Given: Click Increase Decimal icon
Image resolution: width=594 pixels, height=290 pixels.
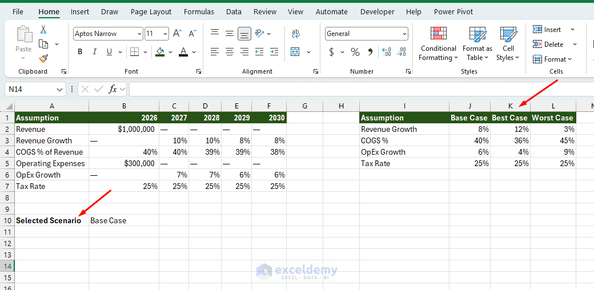Looking at the screenshot, I should pos(387,52).
